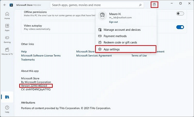Screen dimensions: 194x117
Task: Go to the Apps section
Action: click(7, 27)
